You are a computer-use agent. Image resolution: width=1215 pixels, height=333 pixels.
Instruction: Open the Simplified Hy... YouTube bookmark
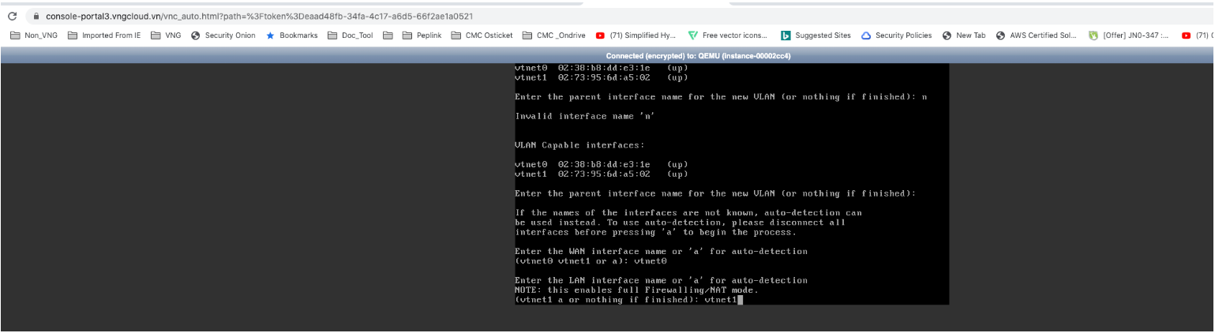click(636, 36)
